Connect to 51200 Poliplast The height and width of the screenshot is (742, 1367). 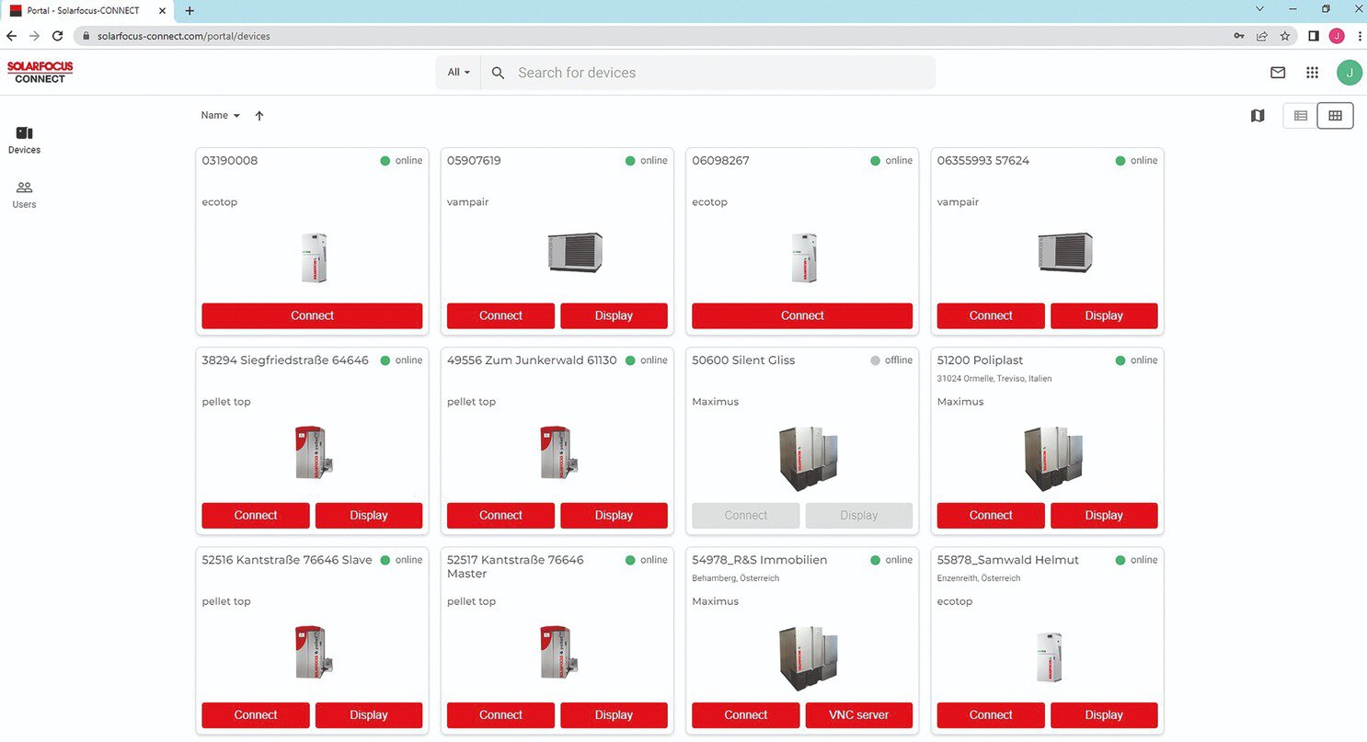[x=991, y=515]
